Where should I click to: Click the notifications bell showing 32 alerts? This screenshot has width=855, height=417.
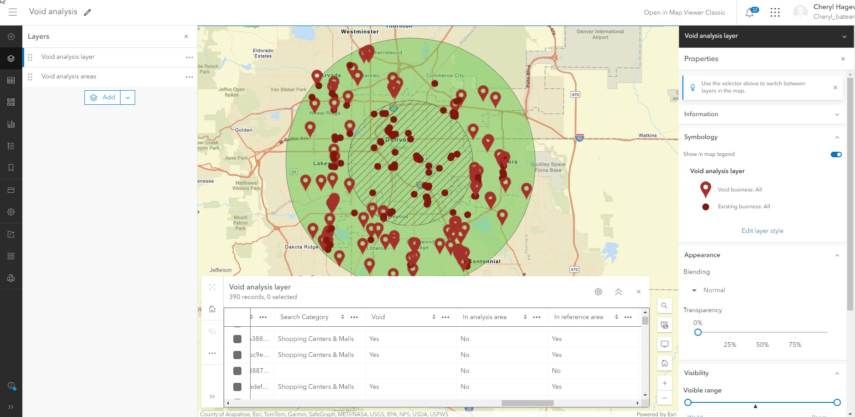pyautogui.click(x=749, y=12)
